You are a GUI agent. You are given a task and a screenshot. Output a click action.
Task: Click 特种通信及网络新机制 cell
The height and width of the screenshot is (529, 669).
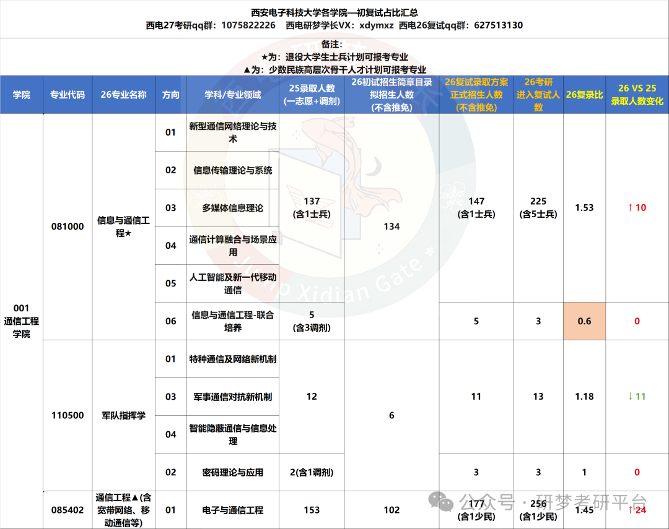(x=232, y=359)
